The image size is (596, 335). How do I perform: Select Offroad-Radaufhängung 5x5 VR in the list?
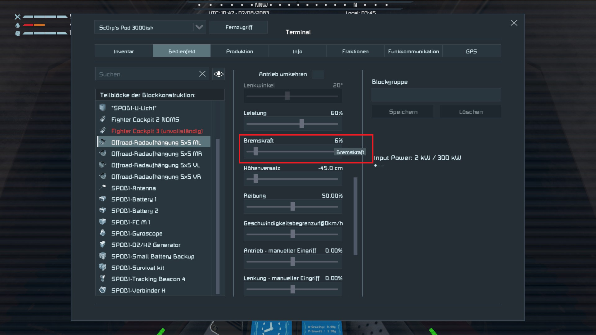[156, 176]
